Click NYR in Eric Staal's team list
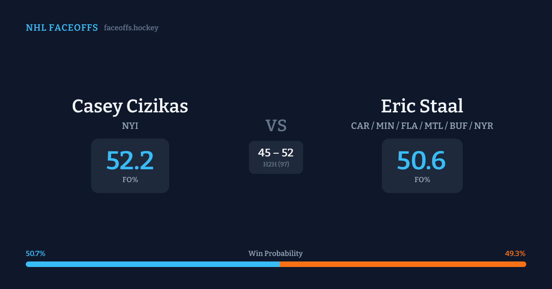Viewport: 552px width, 289px height. tap(483, 126)
